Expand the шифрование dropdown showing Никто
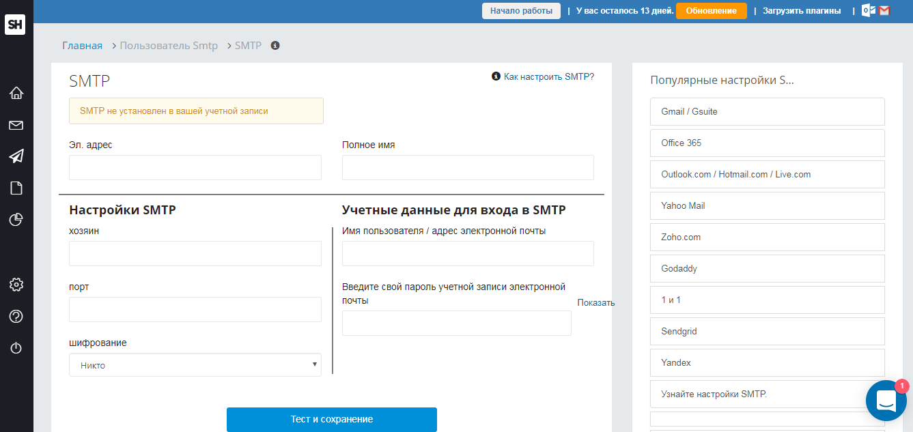Image resolution: width=913 pixels, height=432 pixels. coord(195,365)
